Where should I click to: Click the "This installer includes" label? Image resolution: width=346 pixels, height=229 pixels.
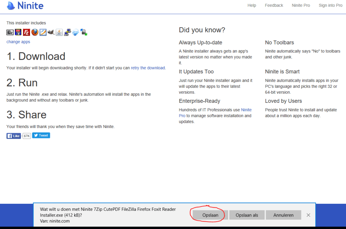click(26, 23)
